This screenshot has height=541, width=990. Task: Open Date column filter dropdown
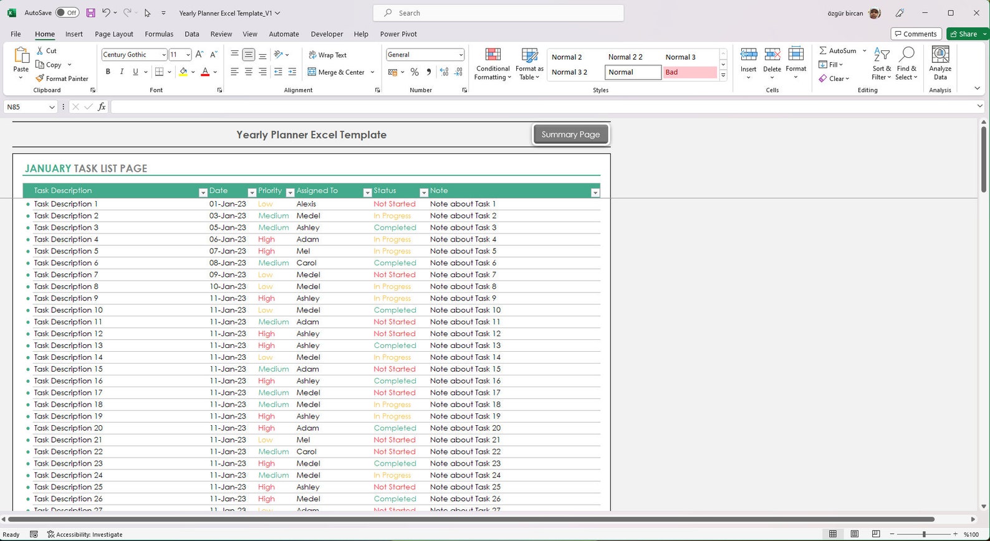(x=252, y=192)
